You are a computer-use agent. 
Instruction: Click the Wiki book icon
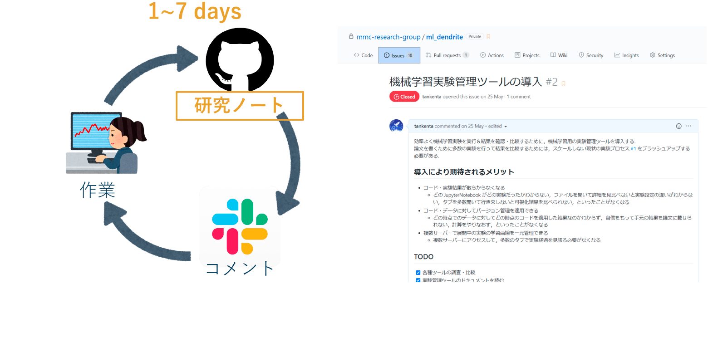click(553, 55)
